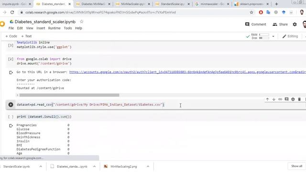Bookmark this page with the star icon
306x172 pixels.
(x=251, y=12)
